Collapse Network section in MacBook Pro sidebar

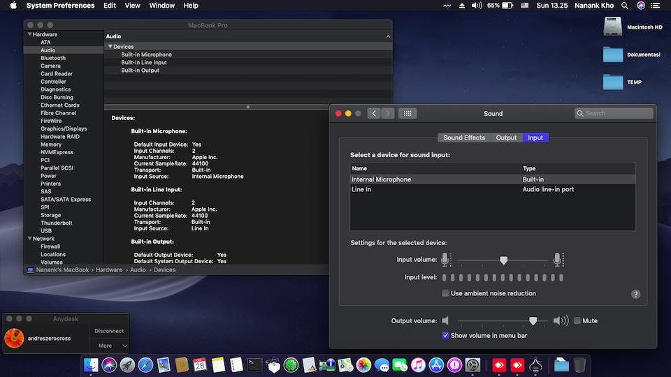29,239
